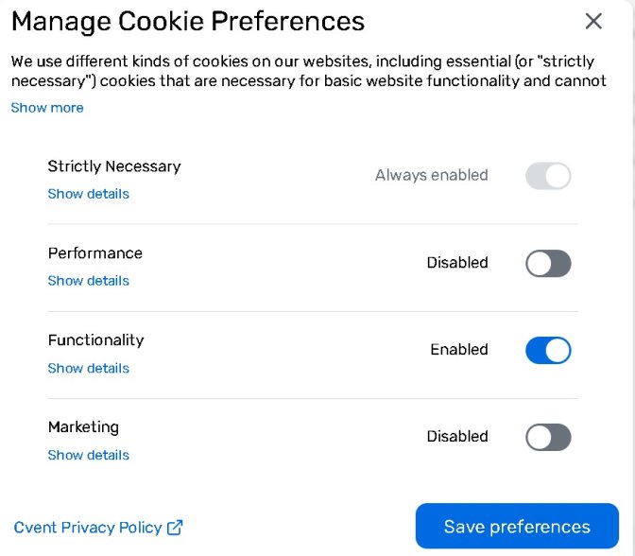Toggle the Strictly Necessary cookies switch
The width and height of the screenshot is (635, 556).
[548, 176]
